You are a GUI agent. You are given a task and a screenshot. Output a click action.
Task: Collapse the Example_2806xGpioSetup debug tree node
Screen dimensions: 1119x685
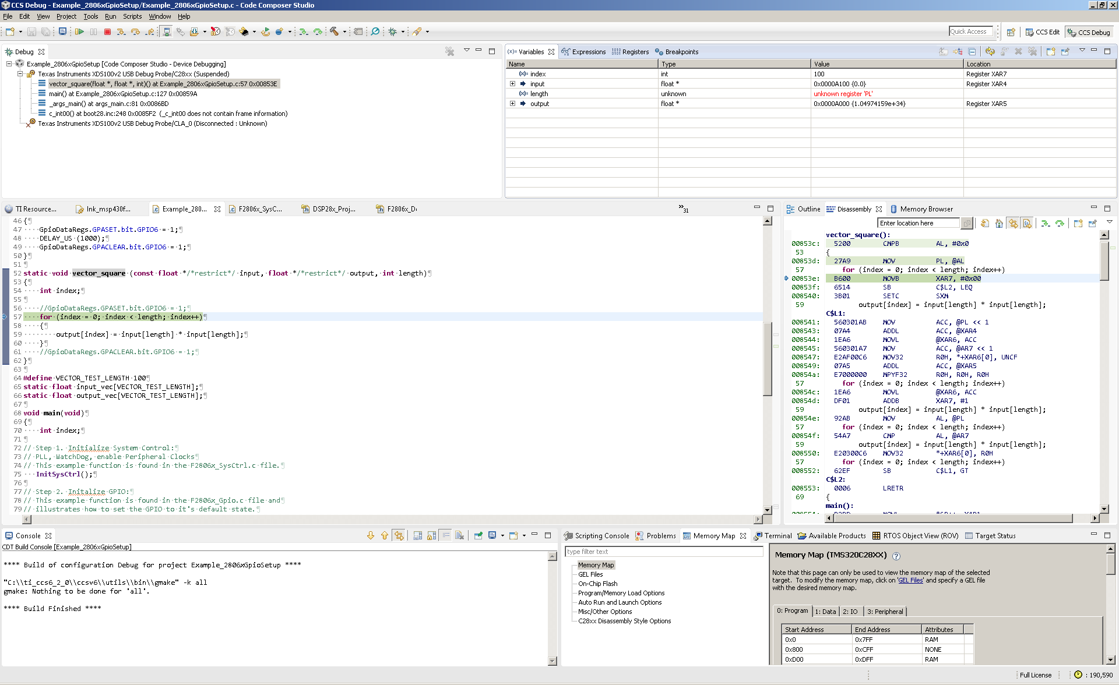pyautogui.click(x=9, y=64)
